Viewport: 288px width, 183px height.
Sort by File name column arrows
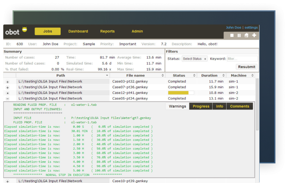163,76
